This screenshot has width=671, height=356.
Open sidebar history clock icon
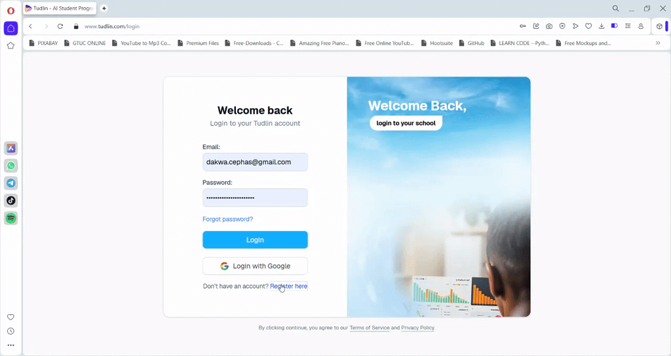tap(10, 331)
